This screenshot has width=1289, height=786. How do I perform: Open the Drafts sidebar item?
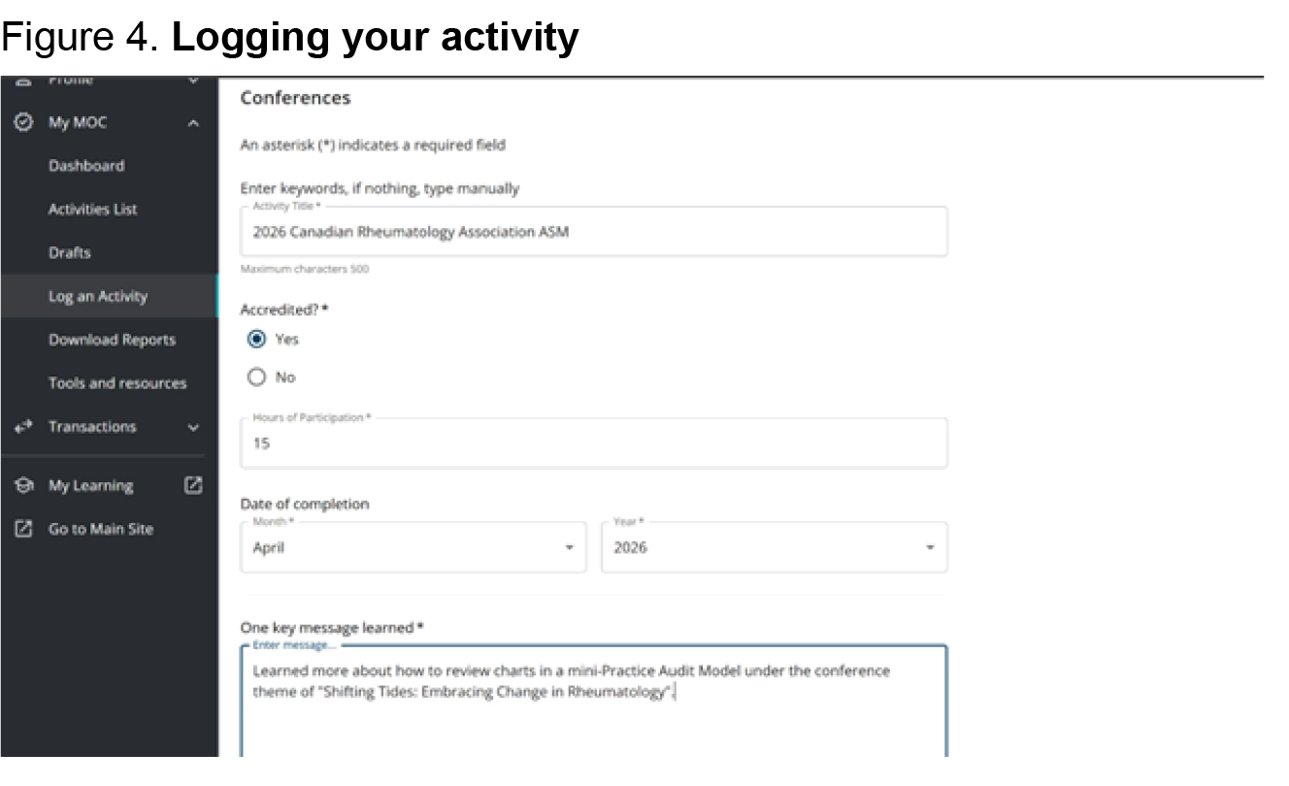(70, 253)
